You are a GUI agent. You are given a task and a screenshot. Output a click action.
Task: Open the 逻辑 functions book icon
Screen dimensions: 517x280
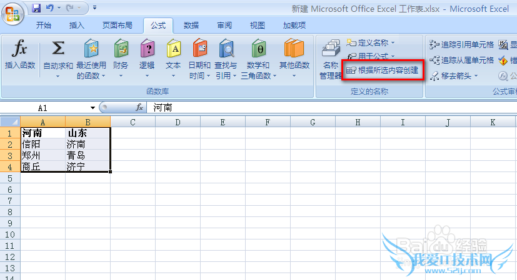pyautogui.click(x=147, y=49)
